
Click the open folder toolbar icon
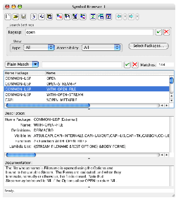16,17
